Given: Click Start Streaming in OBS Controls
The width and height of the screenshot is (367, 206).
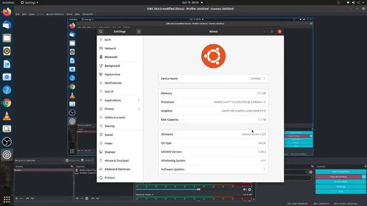Looking at the screenshot, I should (341, 172).
